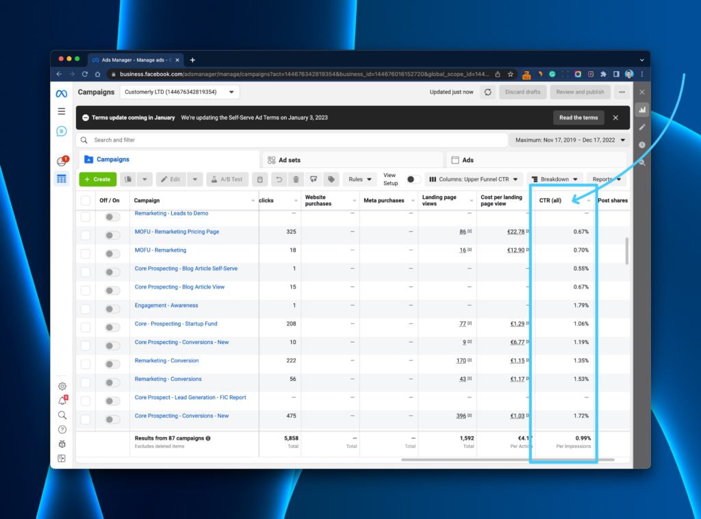Viewport: 701px width, 519px height.
Task: Toggle Remarketing - Conversion campaign switch
Action: click(x=112, y=364)
